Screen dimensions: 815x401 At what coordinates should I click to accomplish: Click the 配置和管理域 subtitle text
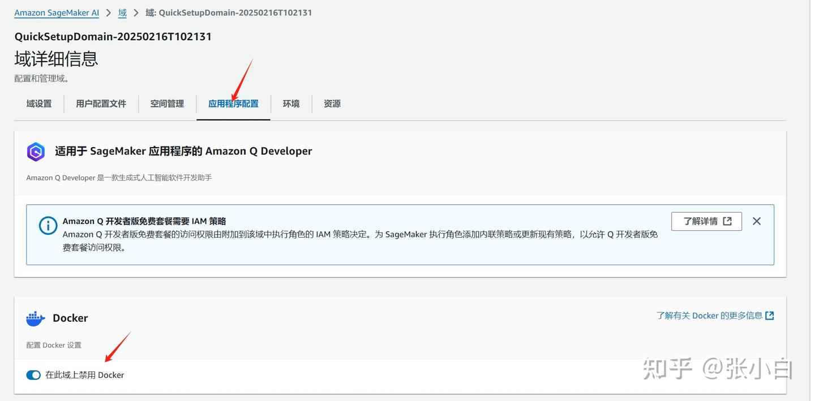tap(42, 79)
